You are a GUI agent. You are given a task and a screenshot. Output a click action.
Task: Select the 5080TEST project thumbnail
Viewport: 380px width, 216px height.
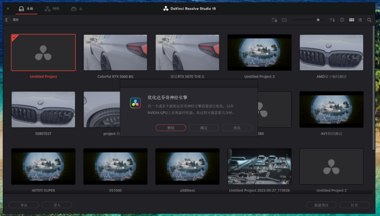[x=43, y=109]
